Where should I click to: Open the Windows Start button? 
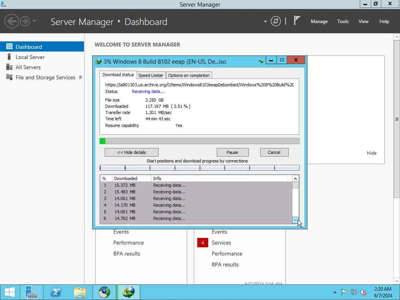click(x=10, y=292)
